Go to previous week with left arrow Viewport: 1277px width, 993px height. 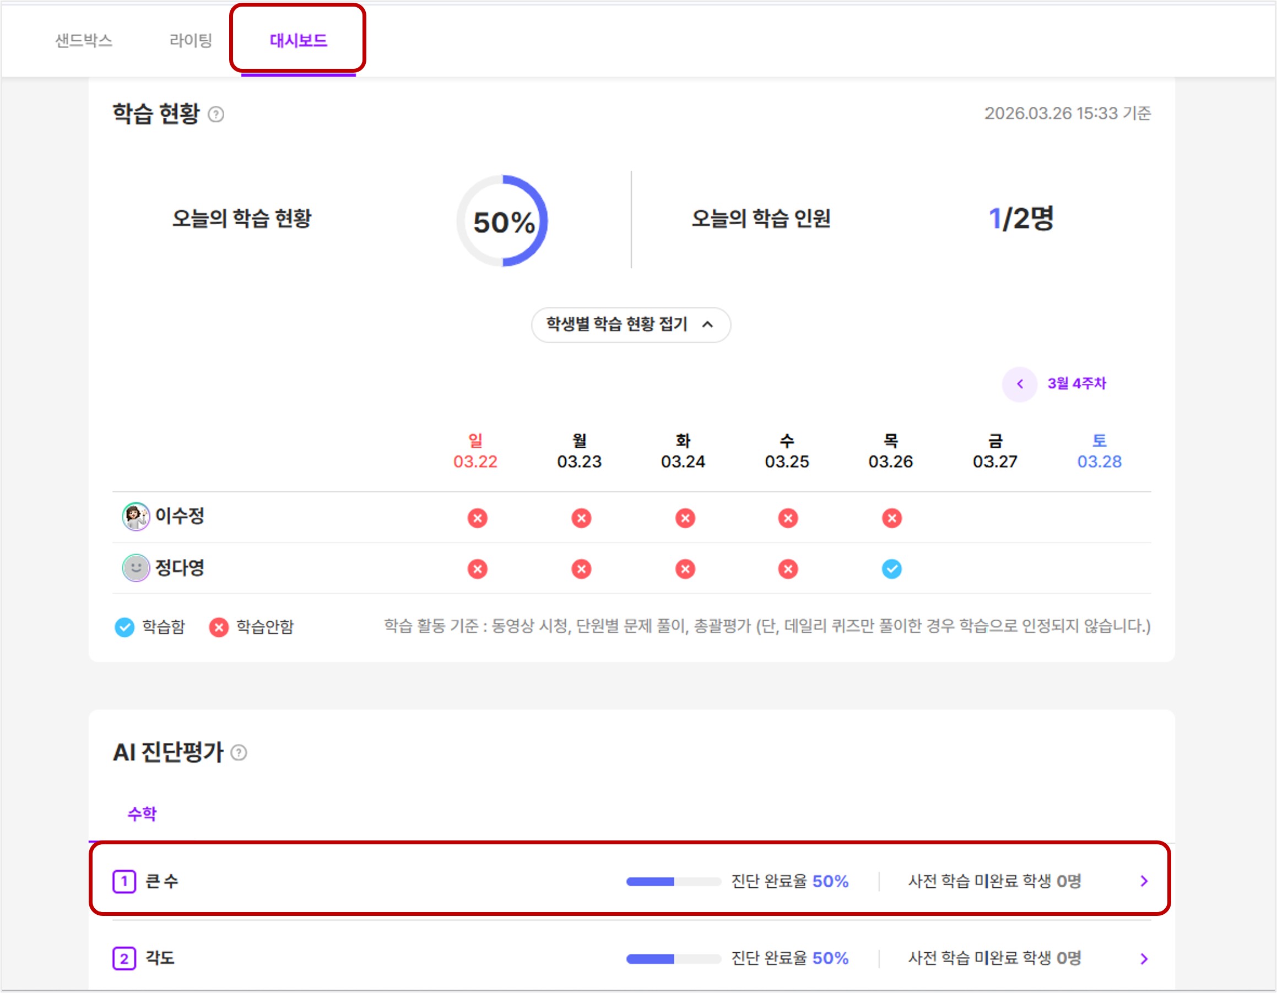point(1020,384)
